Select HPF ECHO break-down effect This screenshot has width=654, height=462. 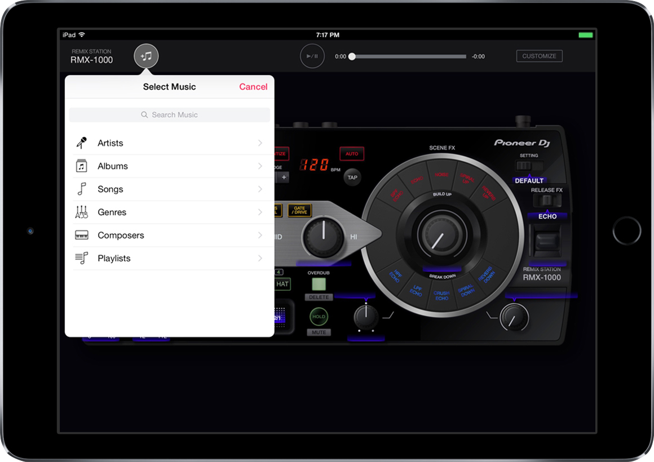396,276
